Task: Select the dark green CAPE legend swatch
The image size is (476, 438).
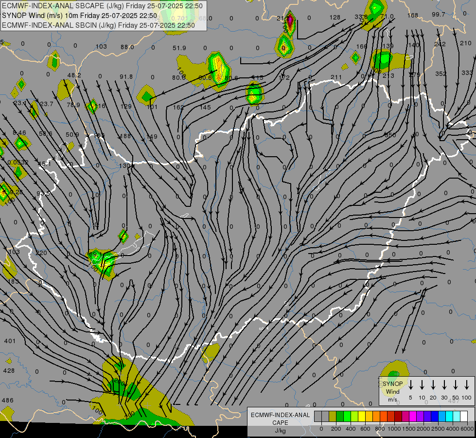Action: (x=340, y=416)
